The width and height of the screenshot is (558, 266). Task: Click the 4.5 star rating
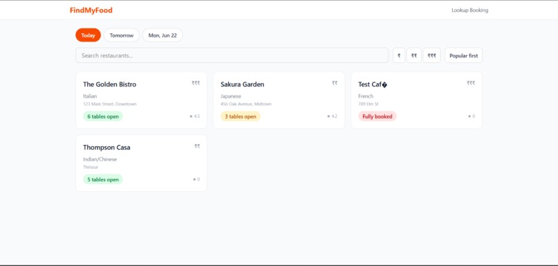click(x=195, y=116)
